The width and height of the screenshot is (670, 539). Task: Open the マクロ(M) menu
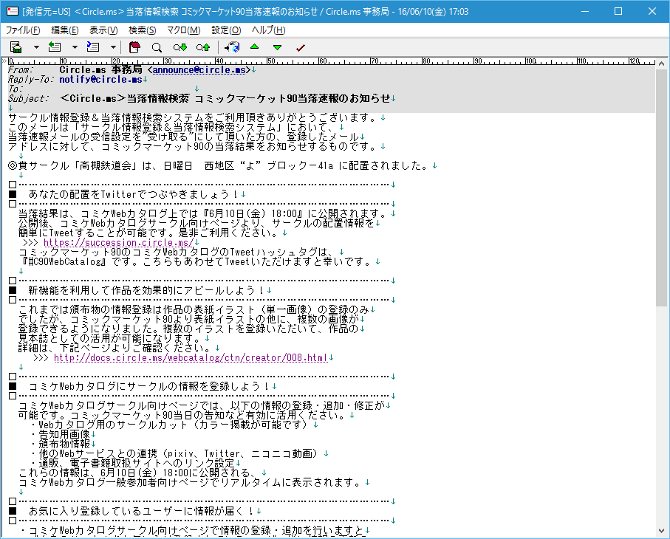coord(183,30)
